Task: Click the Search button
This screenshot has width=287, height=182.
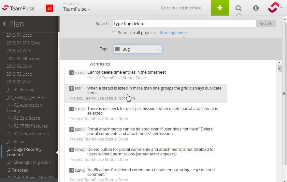Action: (x=266, y=24)
